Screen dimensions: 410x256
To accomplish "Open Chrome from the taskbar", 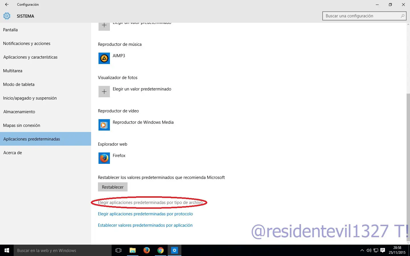I will [x=161, y=250].
